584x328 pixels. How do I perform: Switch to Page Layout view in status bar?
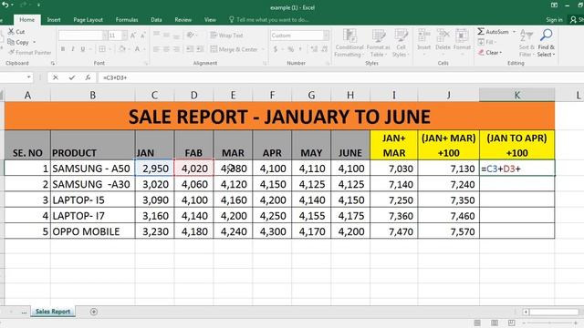[x=495, y=323]
